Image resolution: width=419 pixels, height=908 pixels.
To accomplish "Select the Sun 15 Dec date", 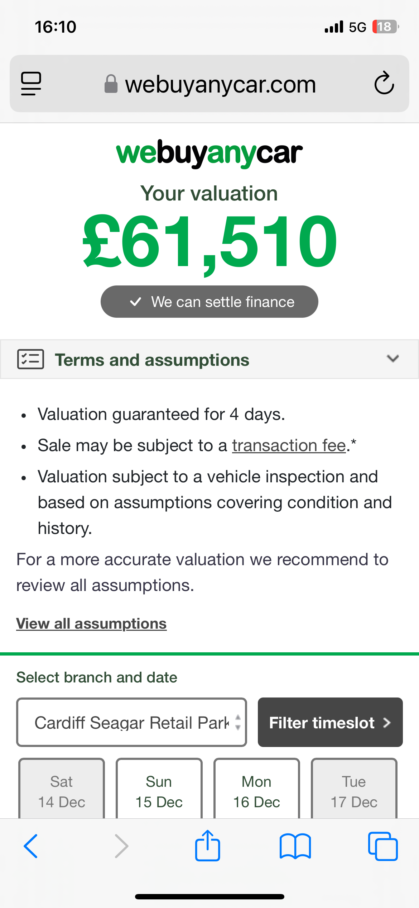I will 159,791.
